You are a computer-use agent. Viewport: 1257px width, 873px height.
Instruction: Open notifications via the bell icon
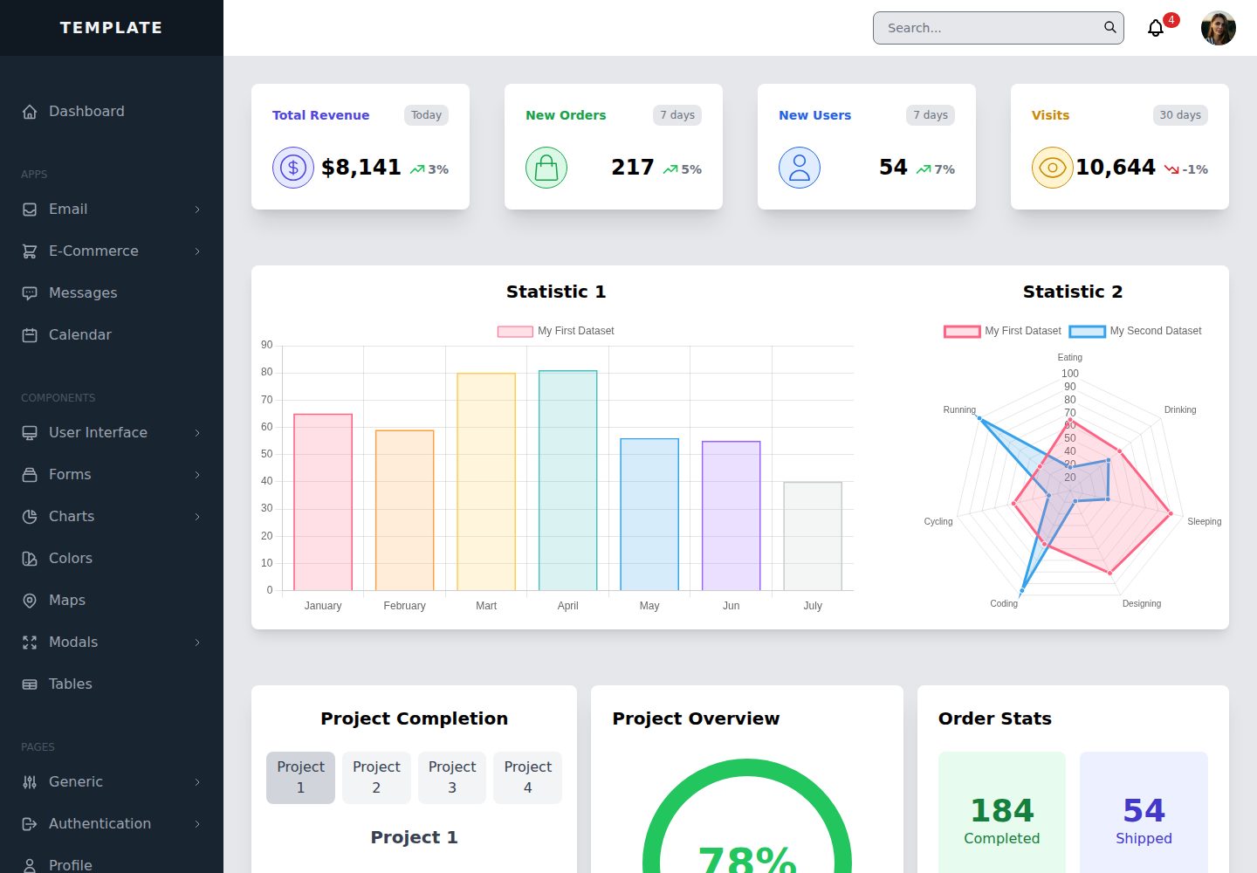coord(1156,28)
